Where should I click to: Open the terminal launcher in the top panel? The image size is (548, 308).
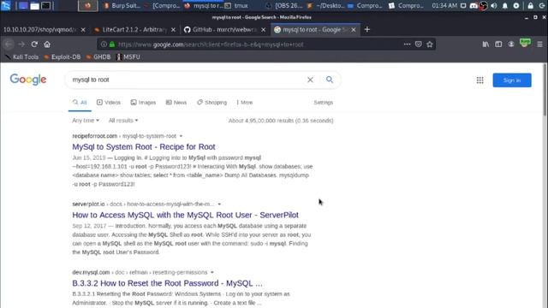click(x=45, y=6)
